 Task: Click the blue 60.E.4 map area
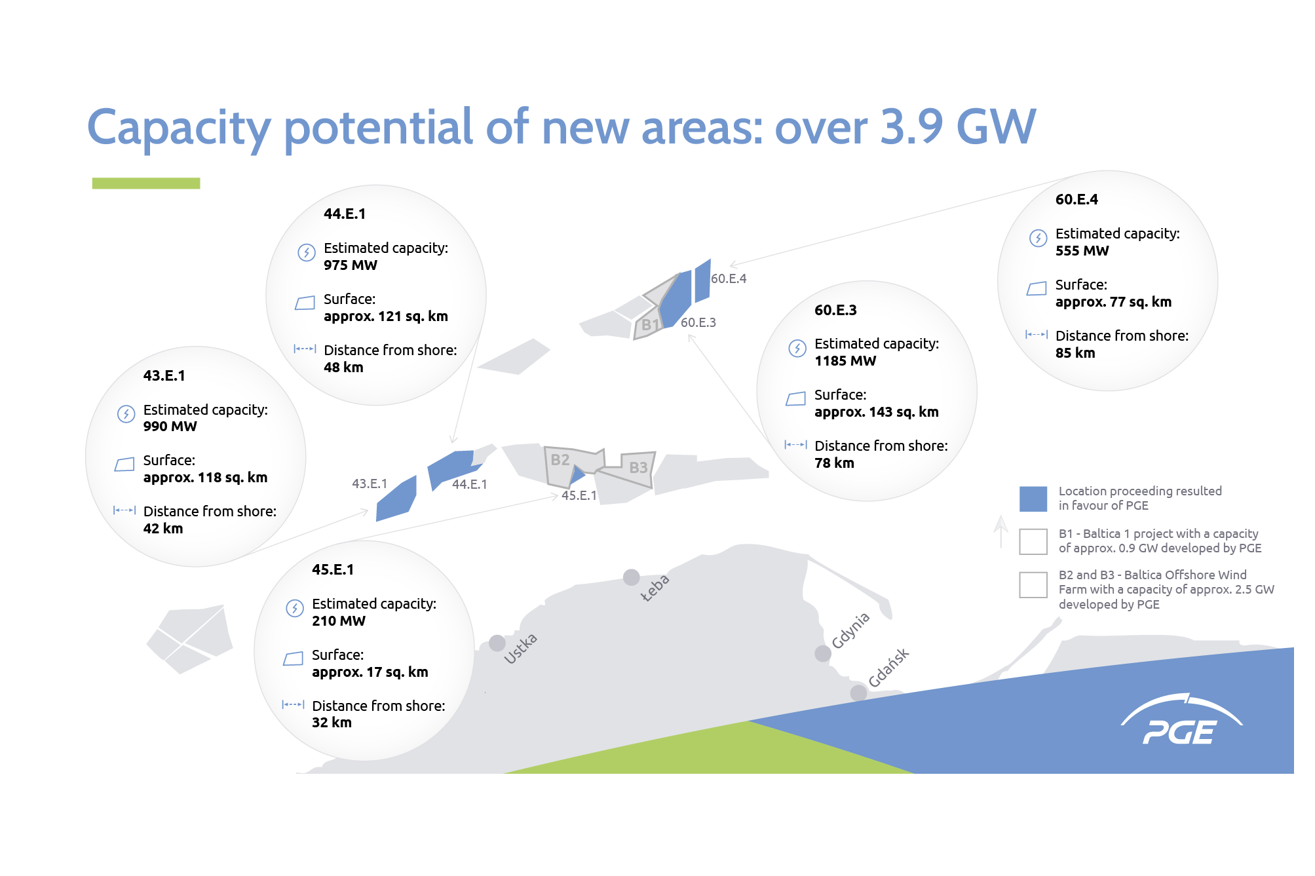702,280
